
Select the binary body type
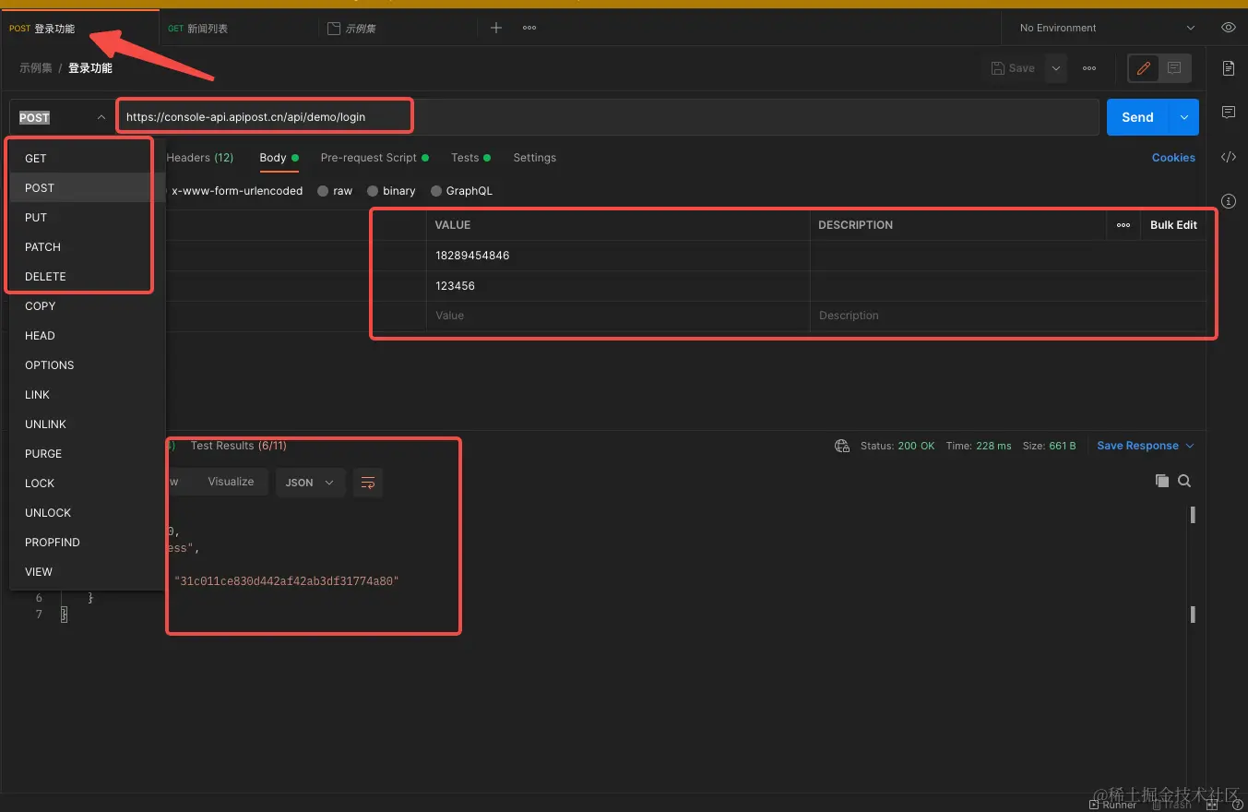click(x=391, y=191)
